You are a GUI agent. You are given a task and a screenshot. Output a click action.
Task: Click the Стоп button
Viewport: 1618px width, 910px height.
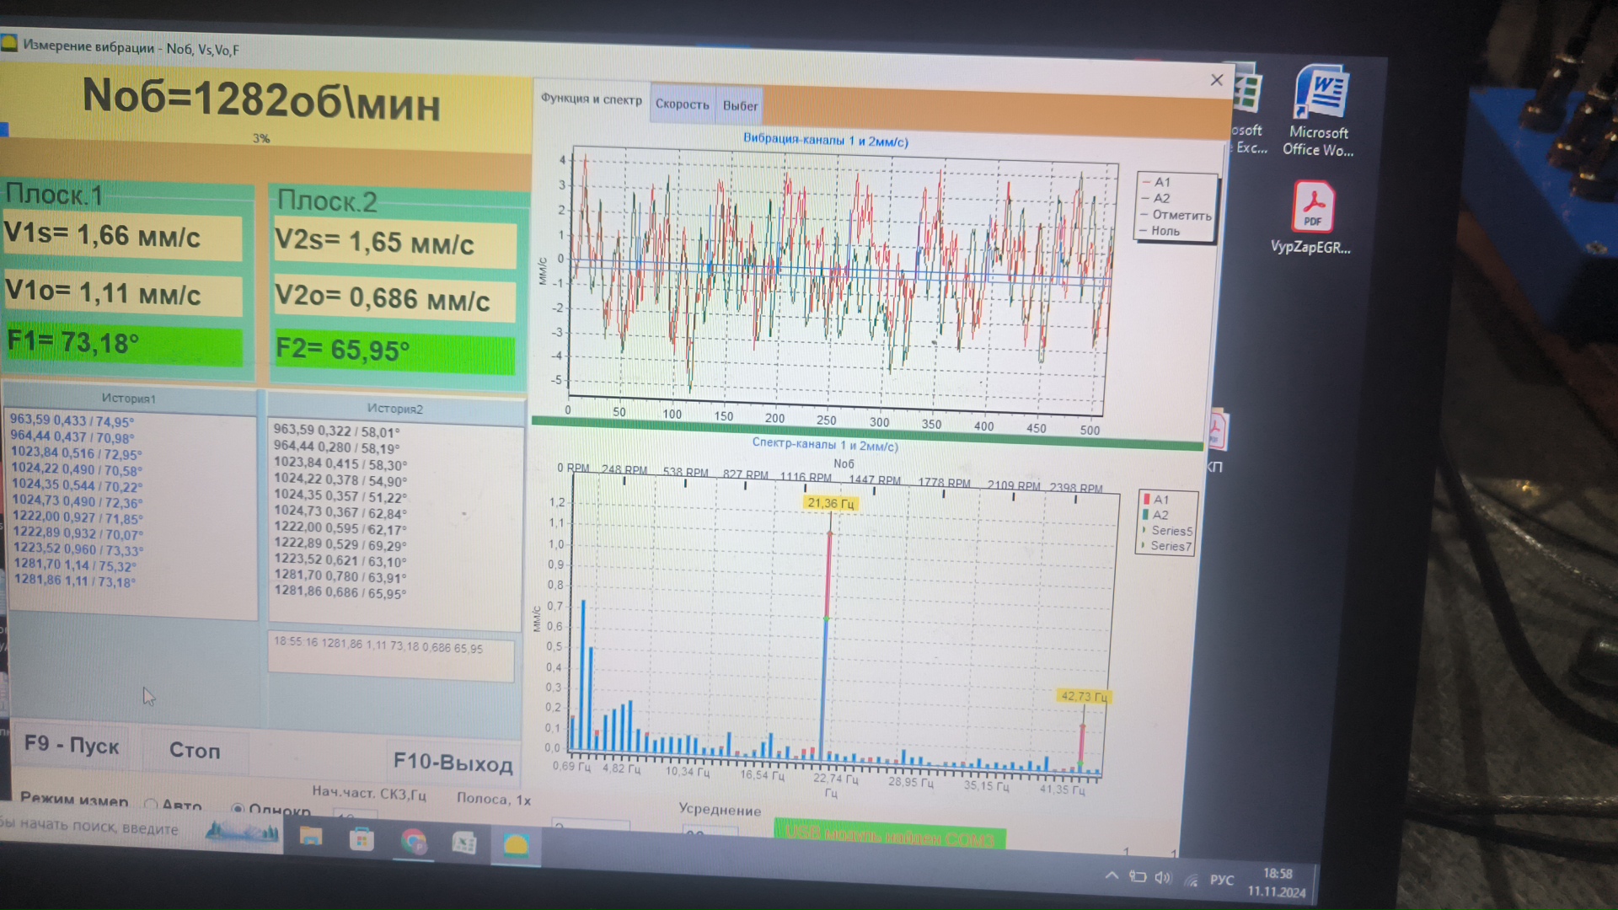point(195,750)
